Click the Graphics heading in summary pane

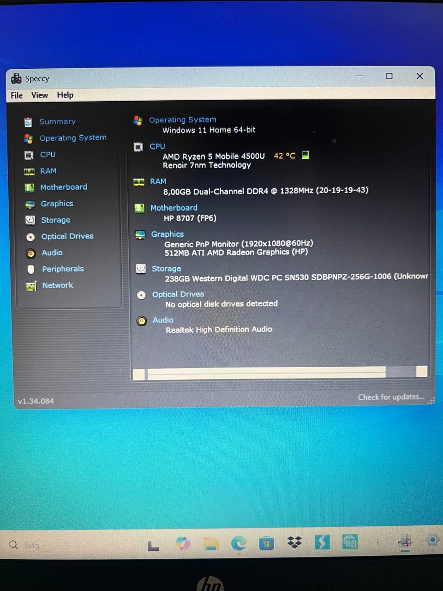(168, 234)
